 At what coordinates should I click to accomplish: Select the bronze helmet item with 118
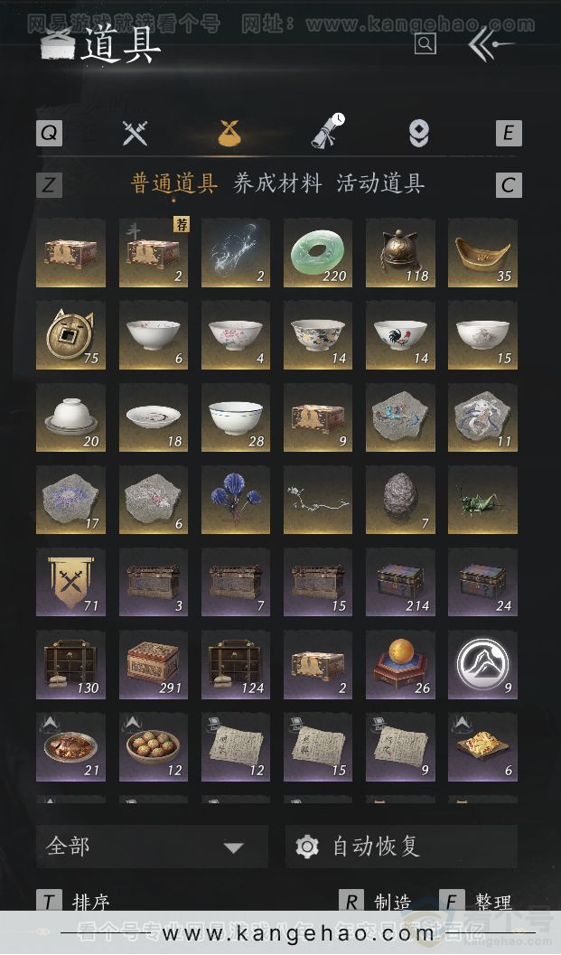pos(400,252)
